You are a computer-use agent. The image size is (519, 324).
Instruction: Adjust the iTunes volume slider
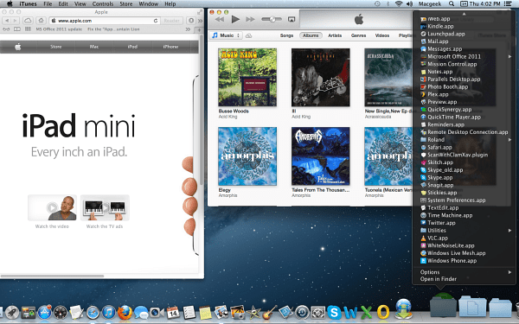click(x=272, y=20)
